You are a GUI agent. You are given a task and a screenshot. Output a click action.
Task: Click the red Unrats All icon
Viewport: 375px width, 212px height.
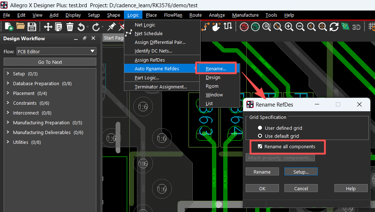pos(244,26)
